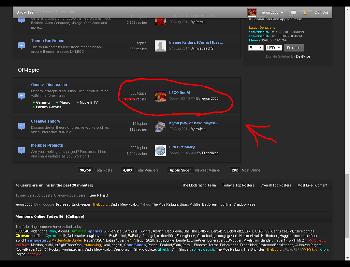This screenshot has width=350, height=267.
Task: Open the notifications bell icon
Action: pos(305,12)
